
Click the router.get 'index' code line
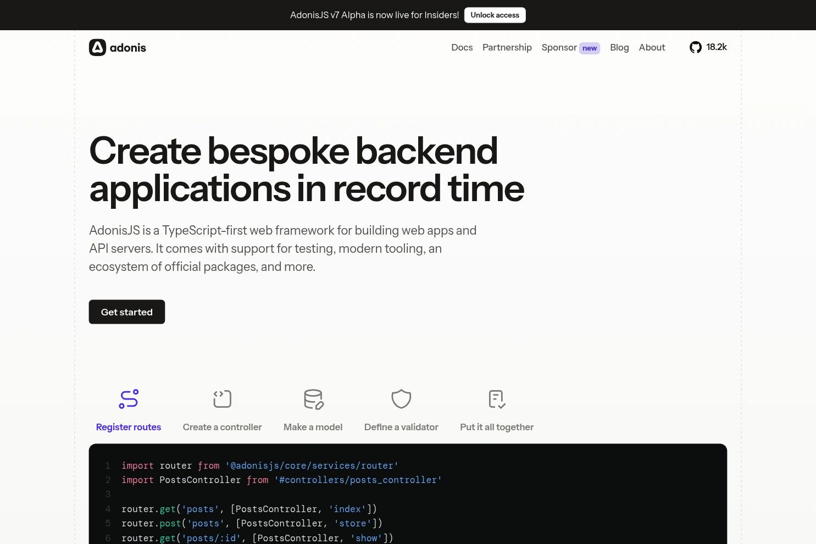pos(249,509)
